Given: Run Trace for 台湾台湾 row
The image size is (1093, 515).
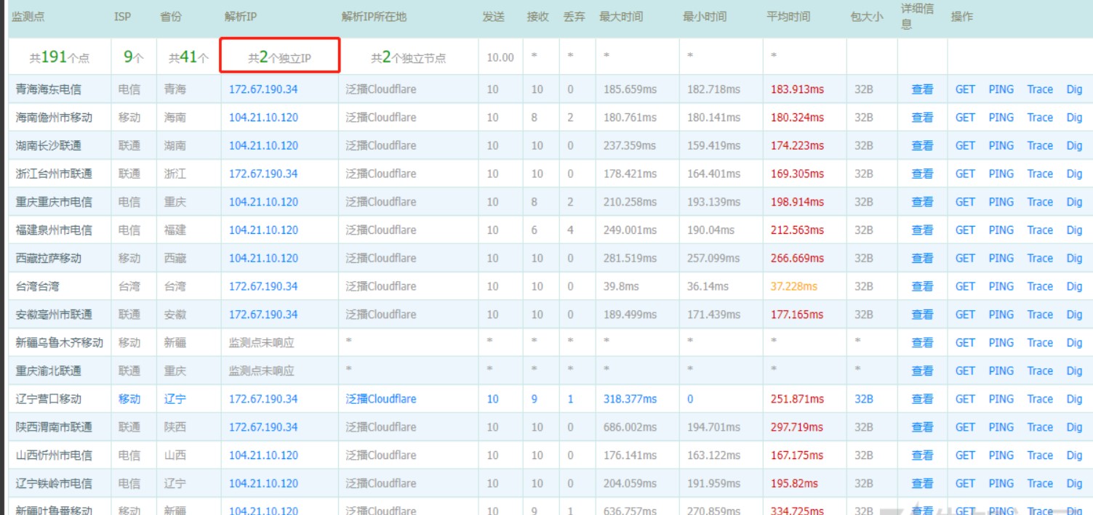Looking at the screenshot, I should point(1040,286).
